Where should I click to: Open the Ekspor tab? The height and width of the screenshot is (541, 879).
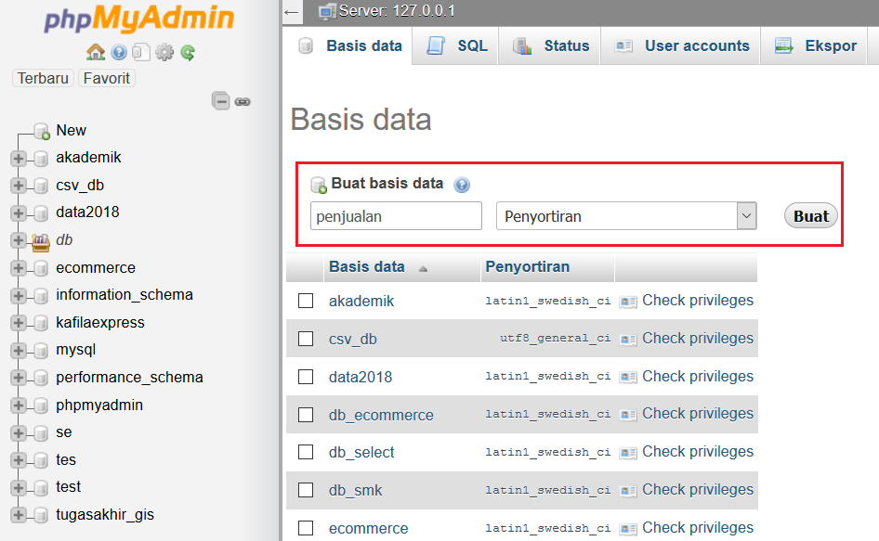pos(815,45)
